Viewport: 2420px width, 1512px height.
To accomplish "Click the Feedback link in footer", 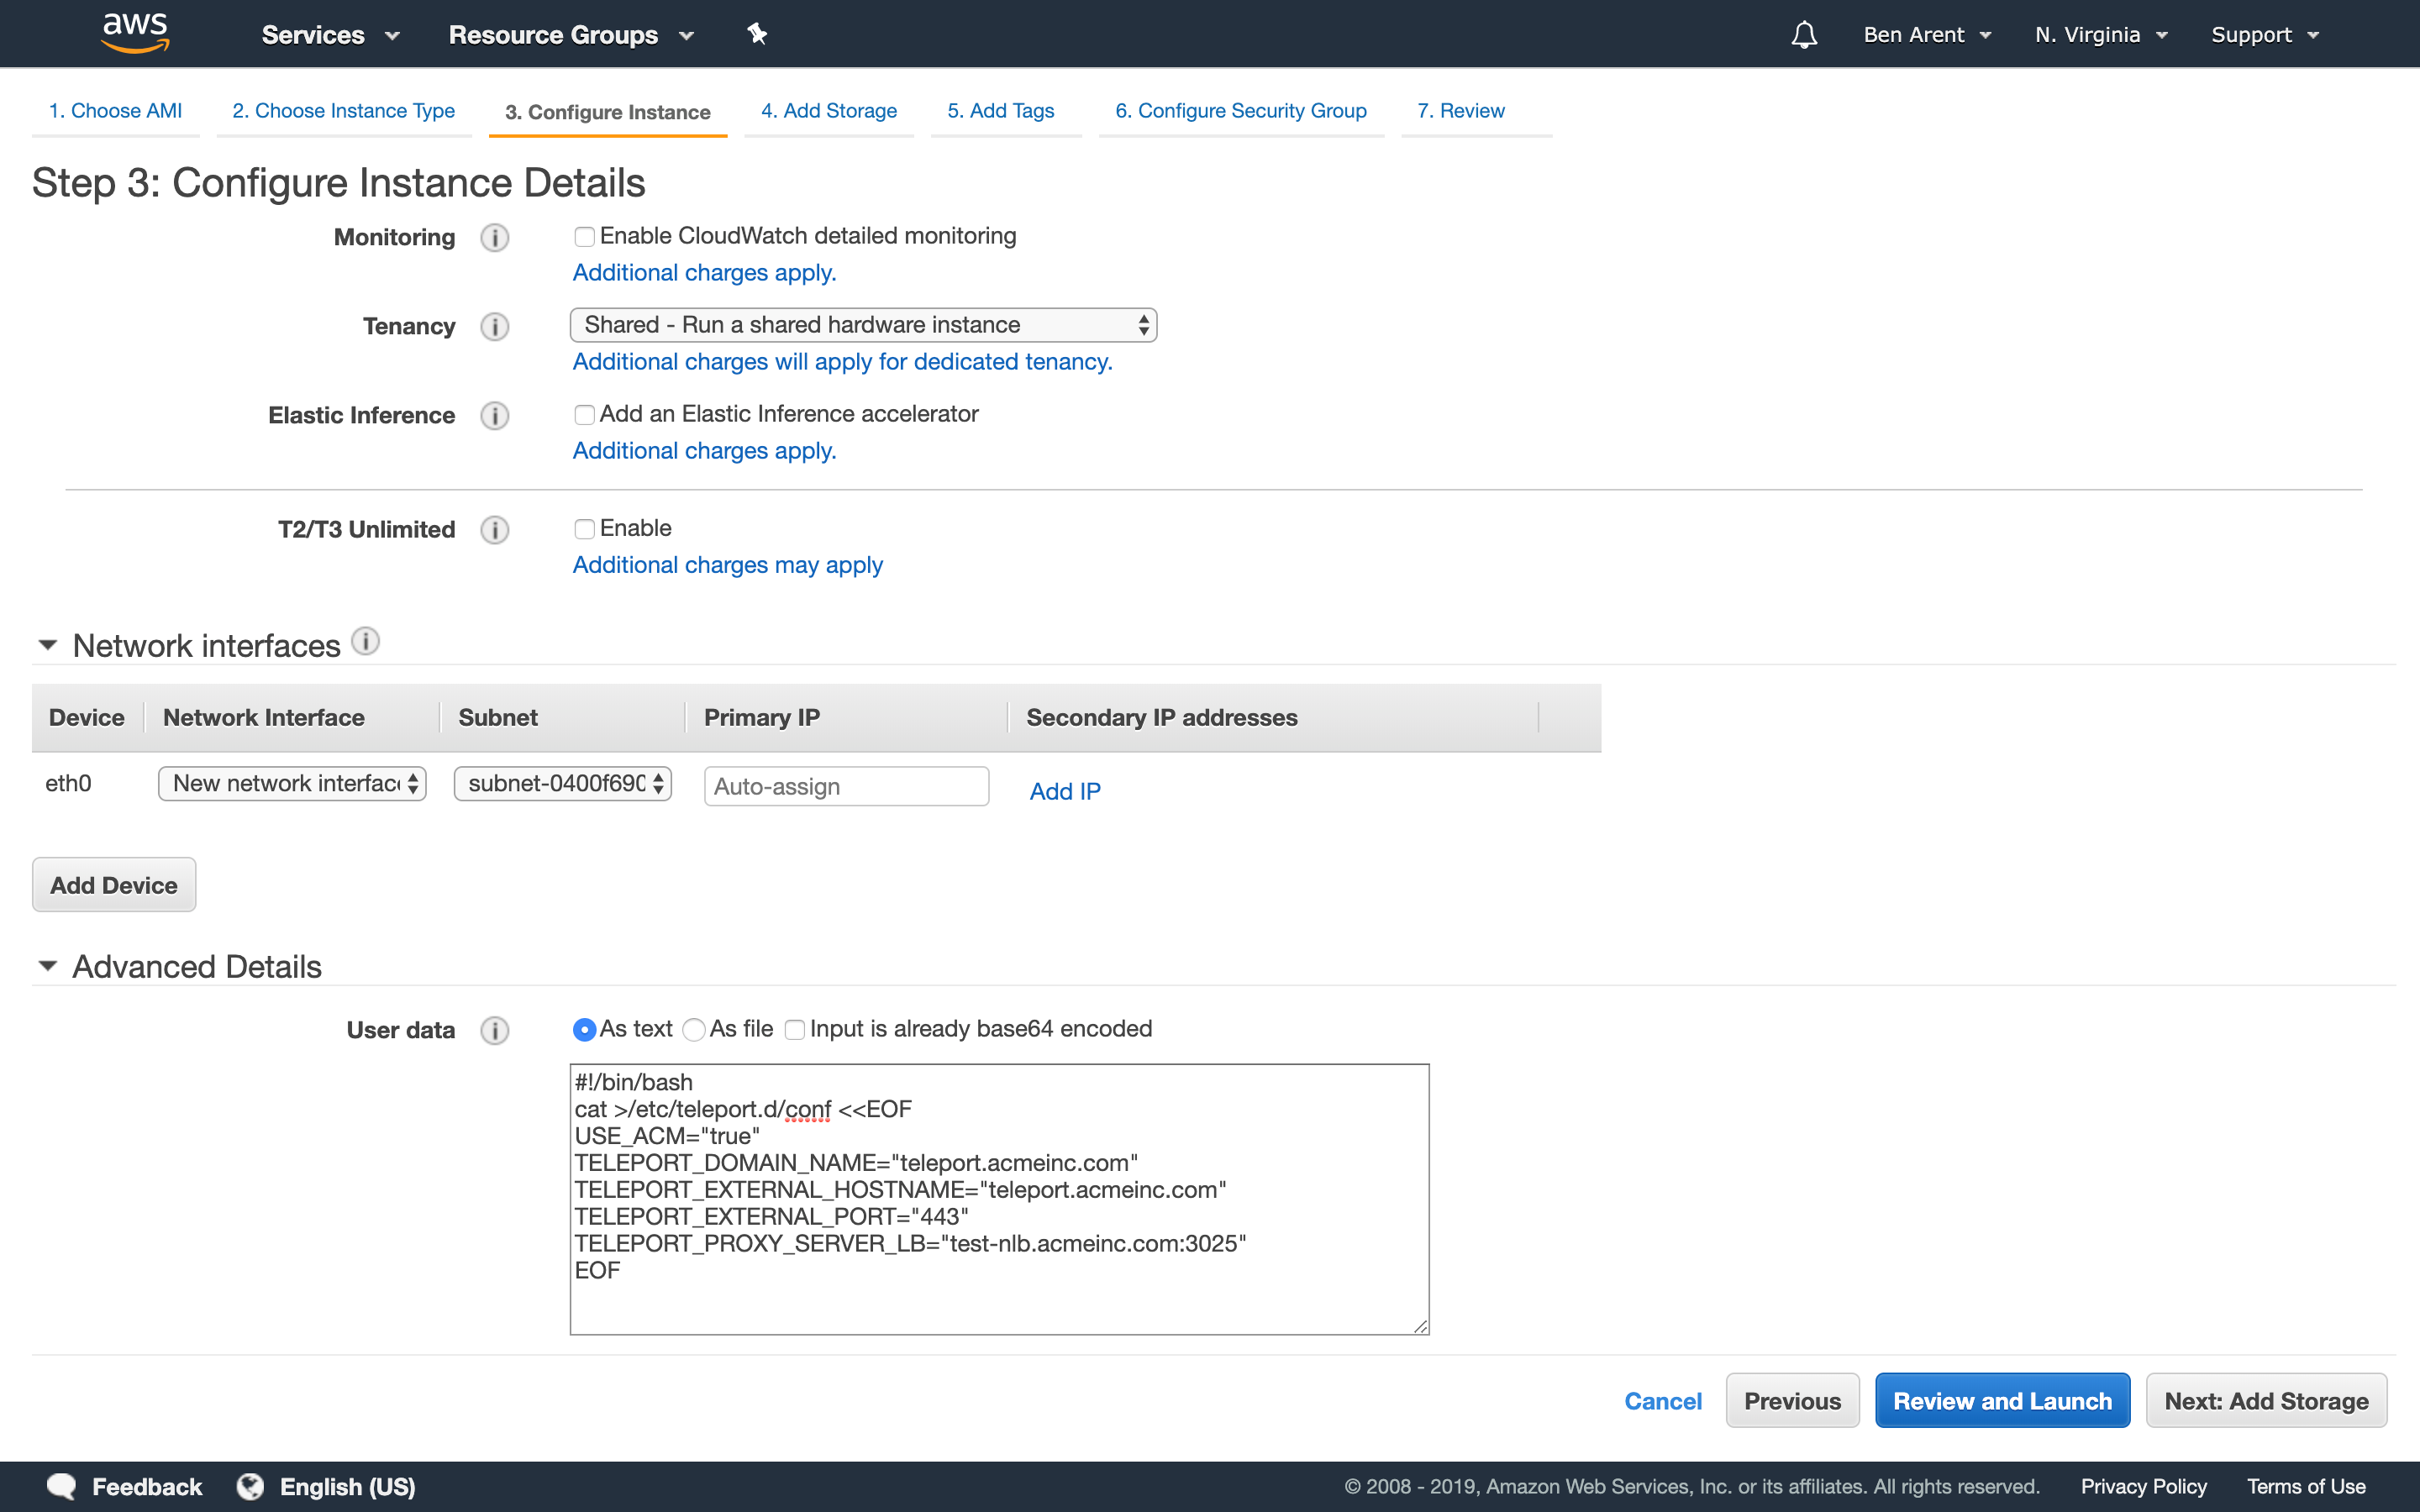I will (147, 1487).
